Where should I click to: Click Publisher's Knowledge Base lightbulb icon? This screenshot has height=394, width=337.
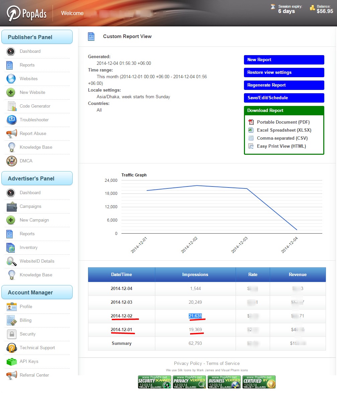(12, 147)
